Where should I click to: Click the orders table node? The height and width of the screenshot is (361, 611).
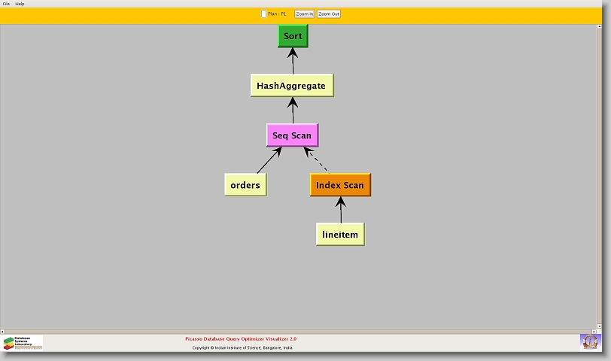245,185
